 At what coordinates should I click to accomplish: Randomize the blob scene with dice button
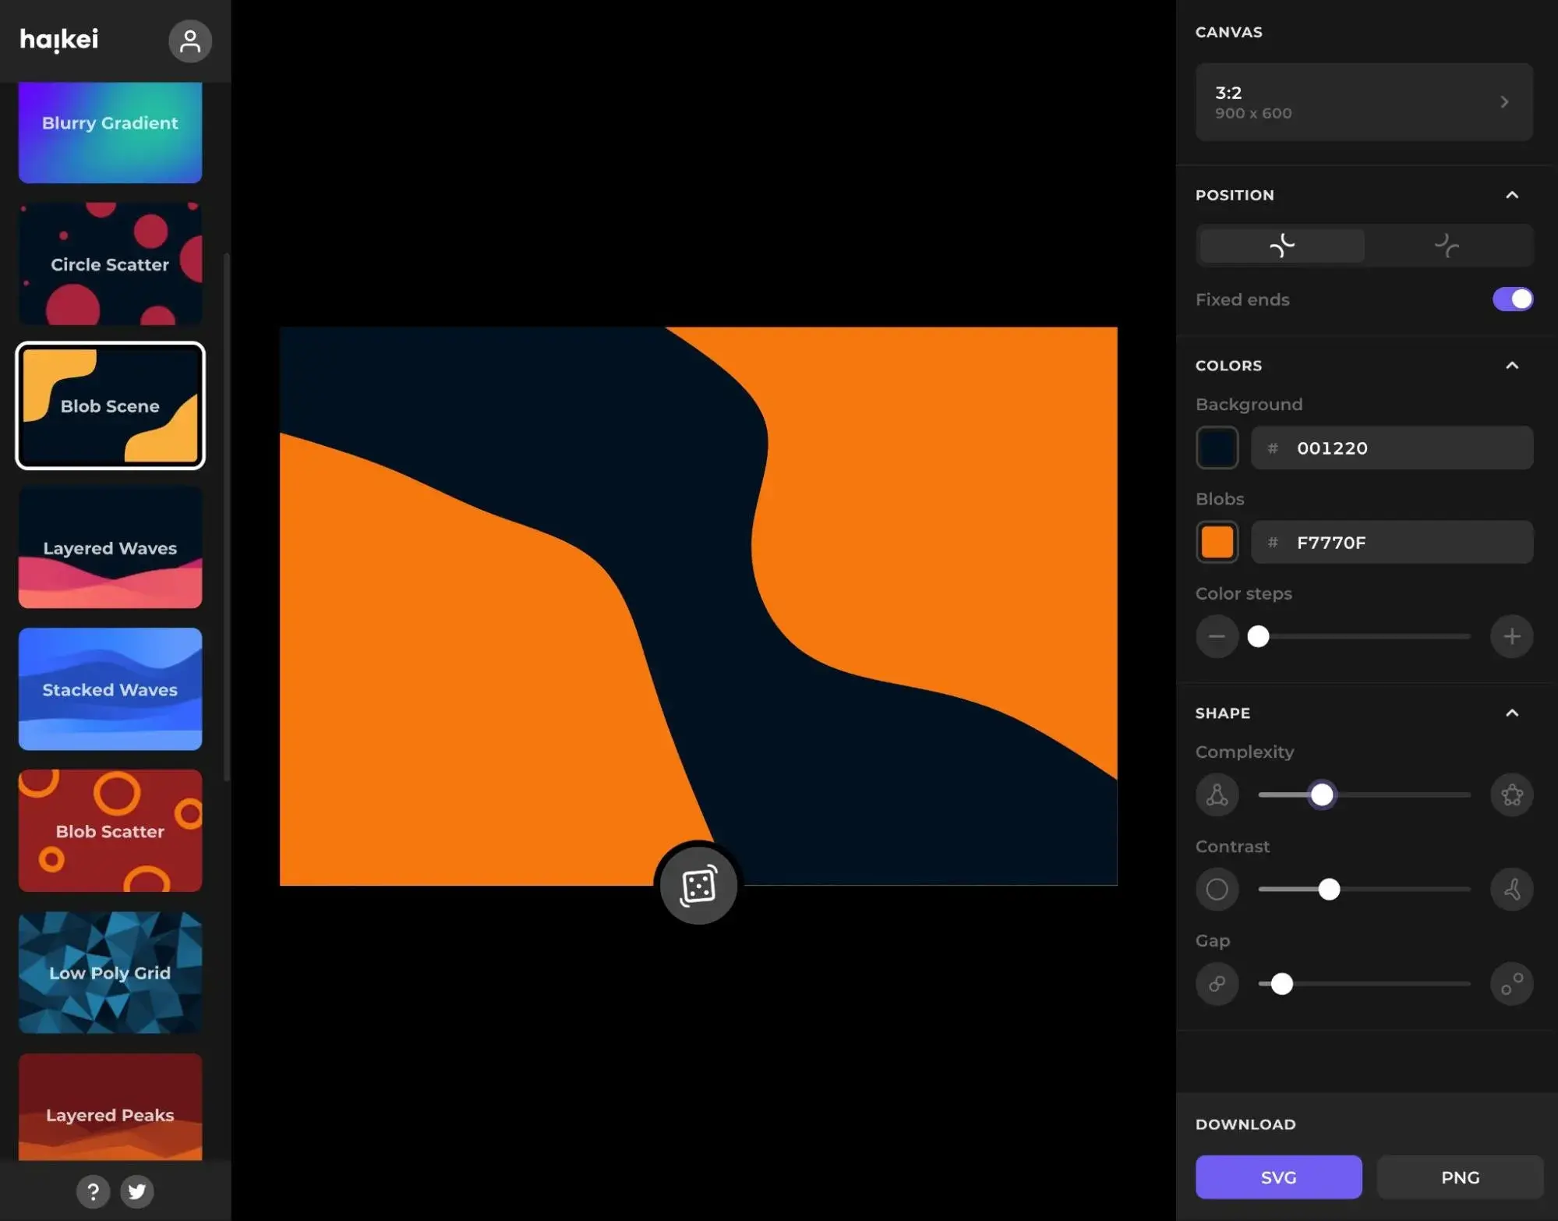(x=698, y=886)
